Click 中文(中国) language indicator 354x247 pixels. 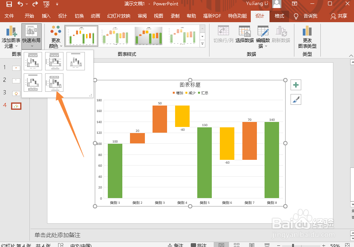point(81,245)
